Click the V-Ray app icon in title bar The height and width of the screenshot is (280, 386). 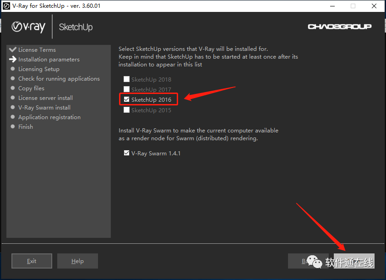(6, 6)
